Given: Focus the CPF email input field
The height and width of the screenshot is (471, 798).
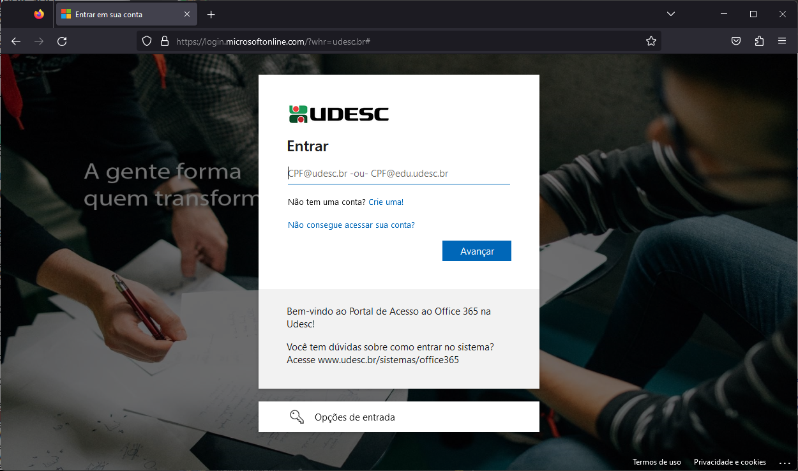Looking at the screenshot, I should (x=398, y=174).
